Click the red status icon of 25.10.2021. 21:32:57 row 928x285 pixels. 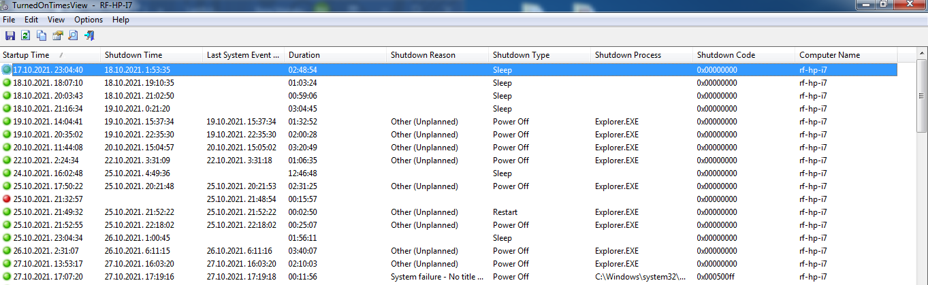point(7,199)
